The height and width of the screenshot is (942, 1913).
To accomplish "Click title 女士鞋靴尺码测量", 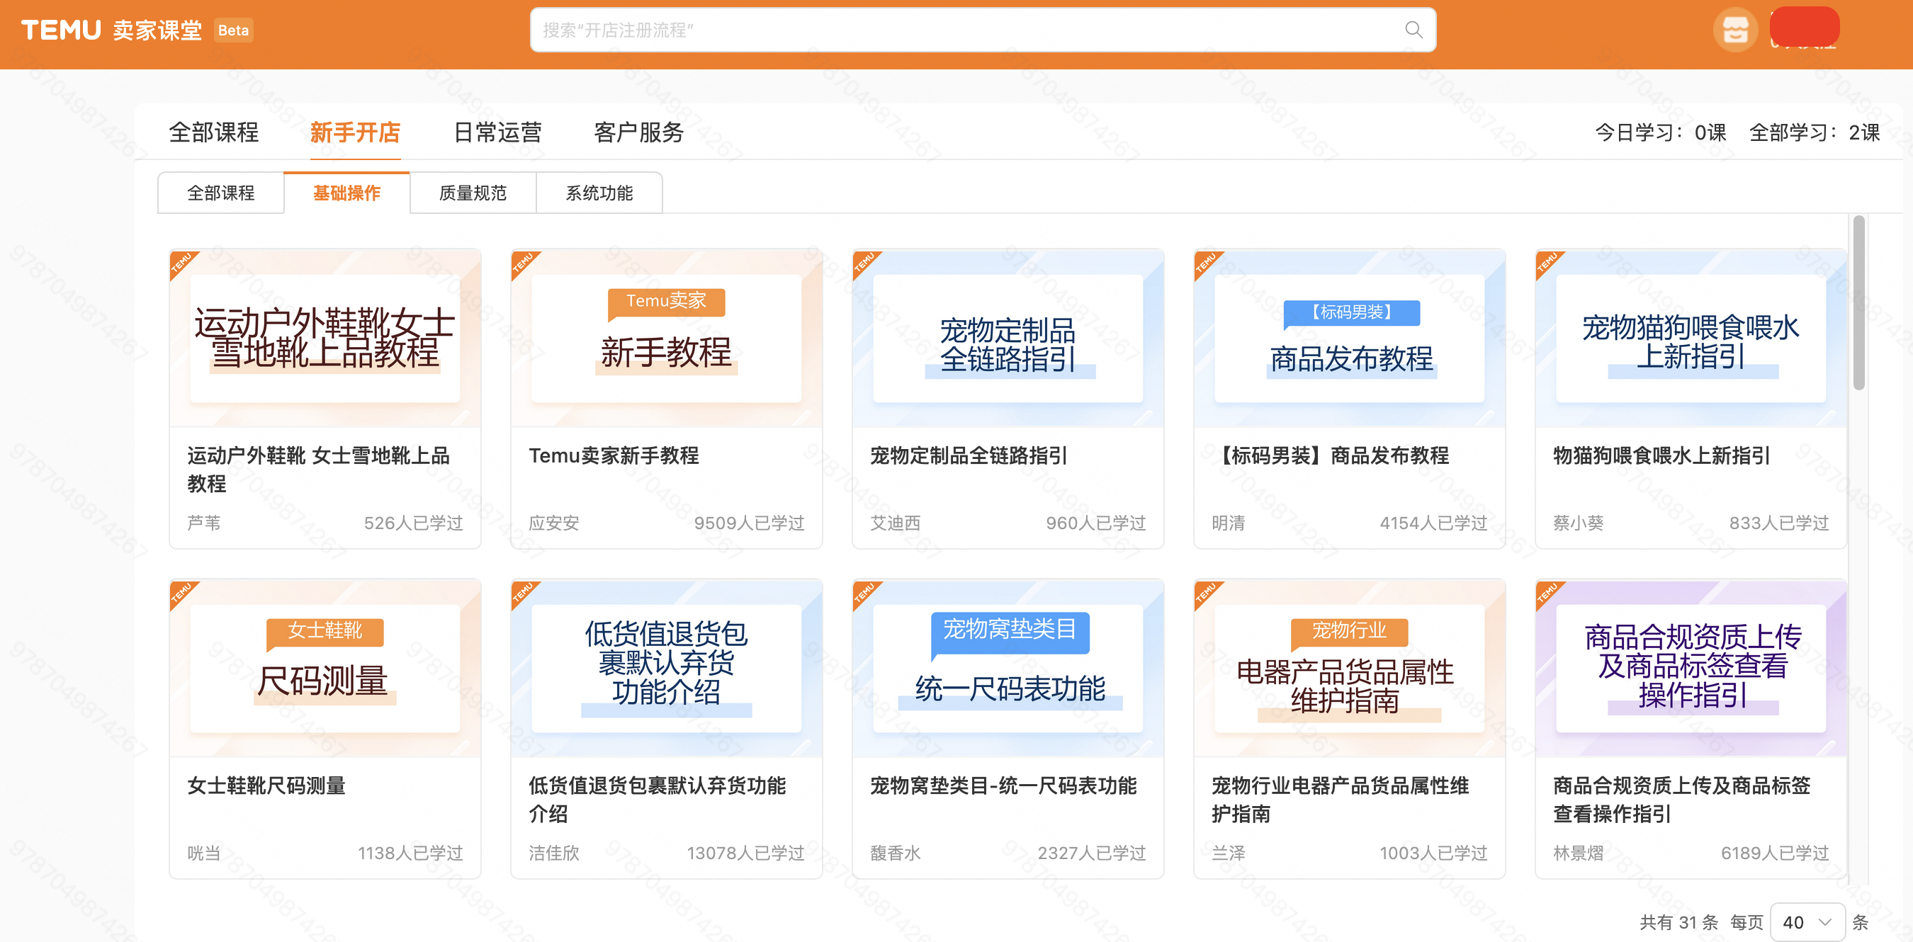I will point(266,785).
